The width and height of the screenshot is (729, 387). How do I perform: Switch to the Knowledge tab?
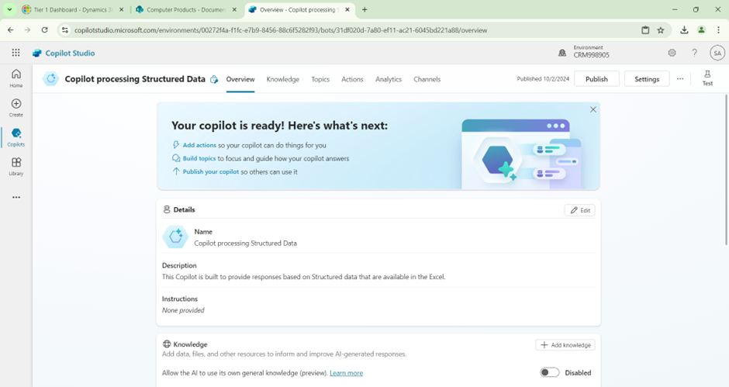pyautogui.click(x=282, y=79)
